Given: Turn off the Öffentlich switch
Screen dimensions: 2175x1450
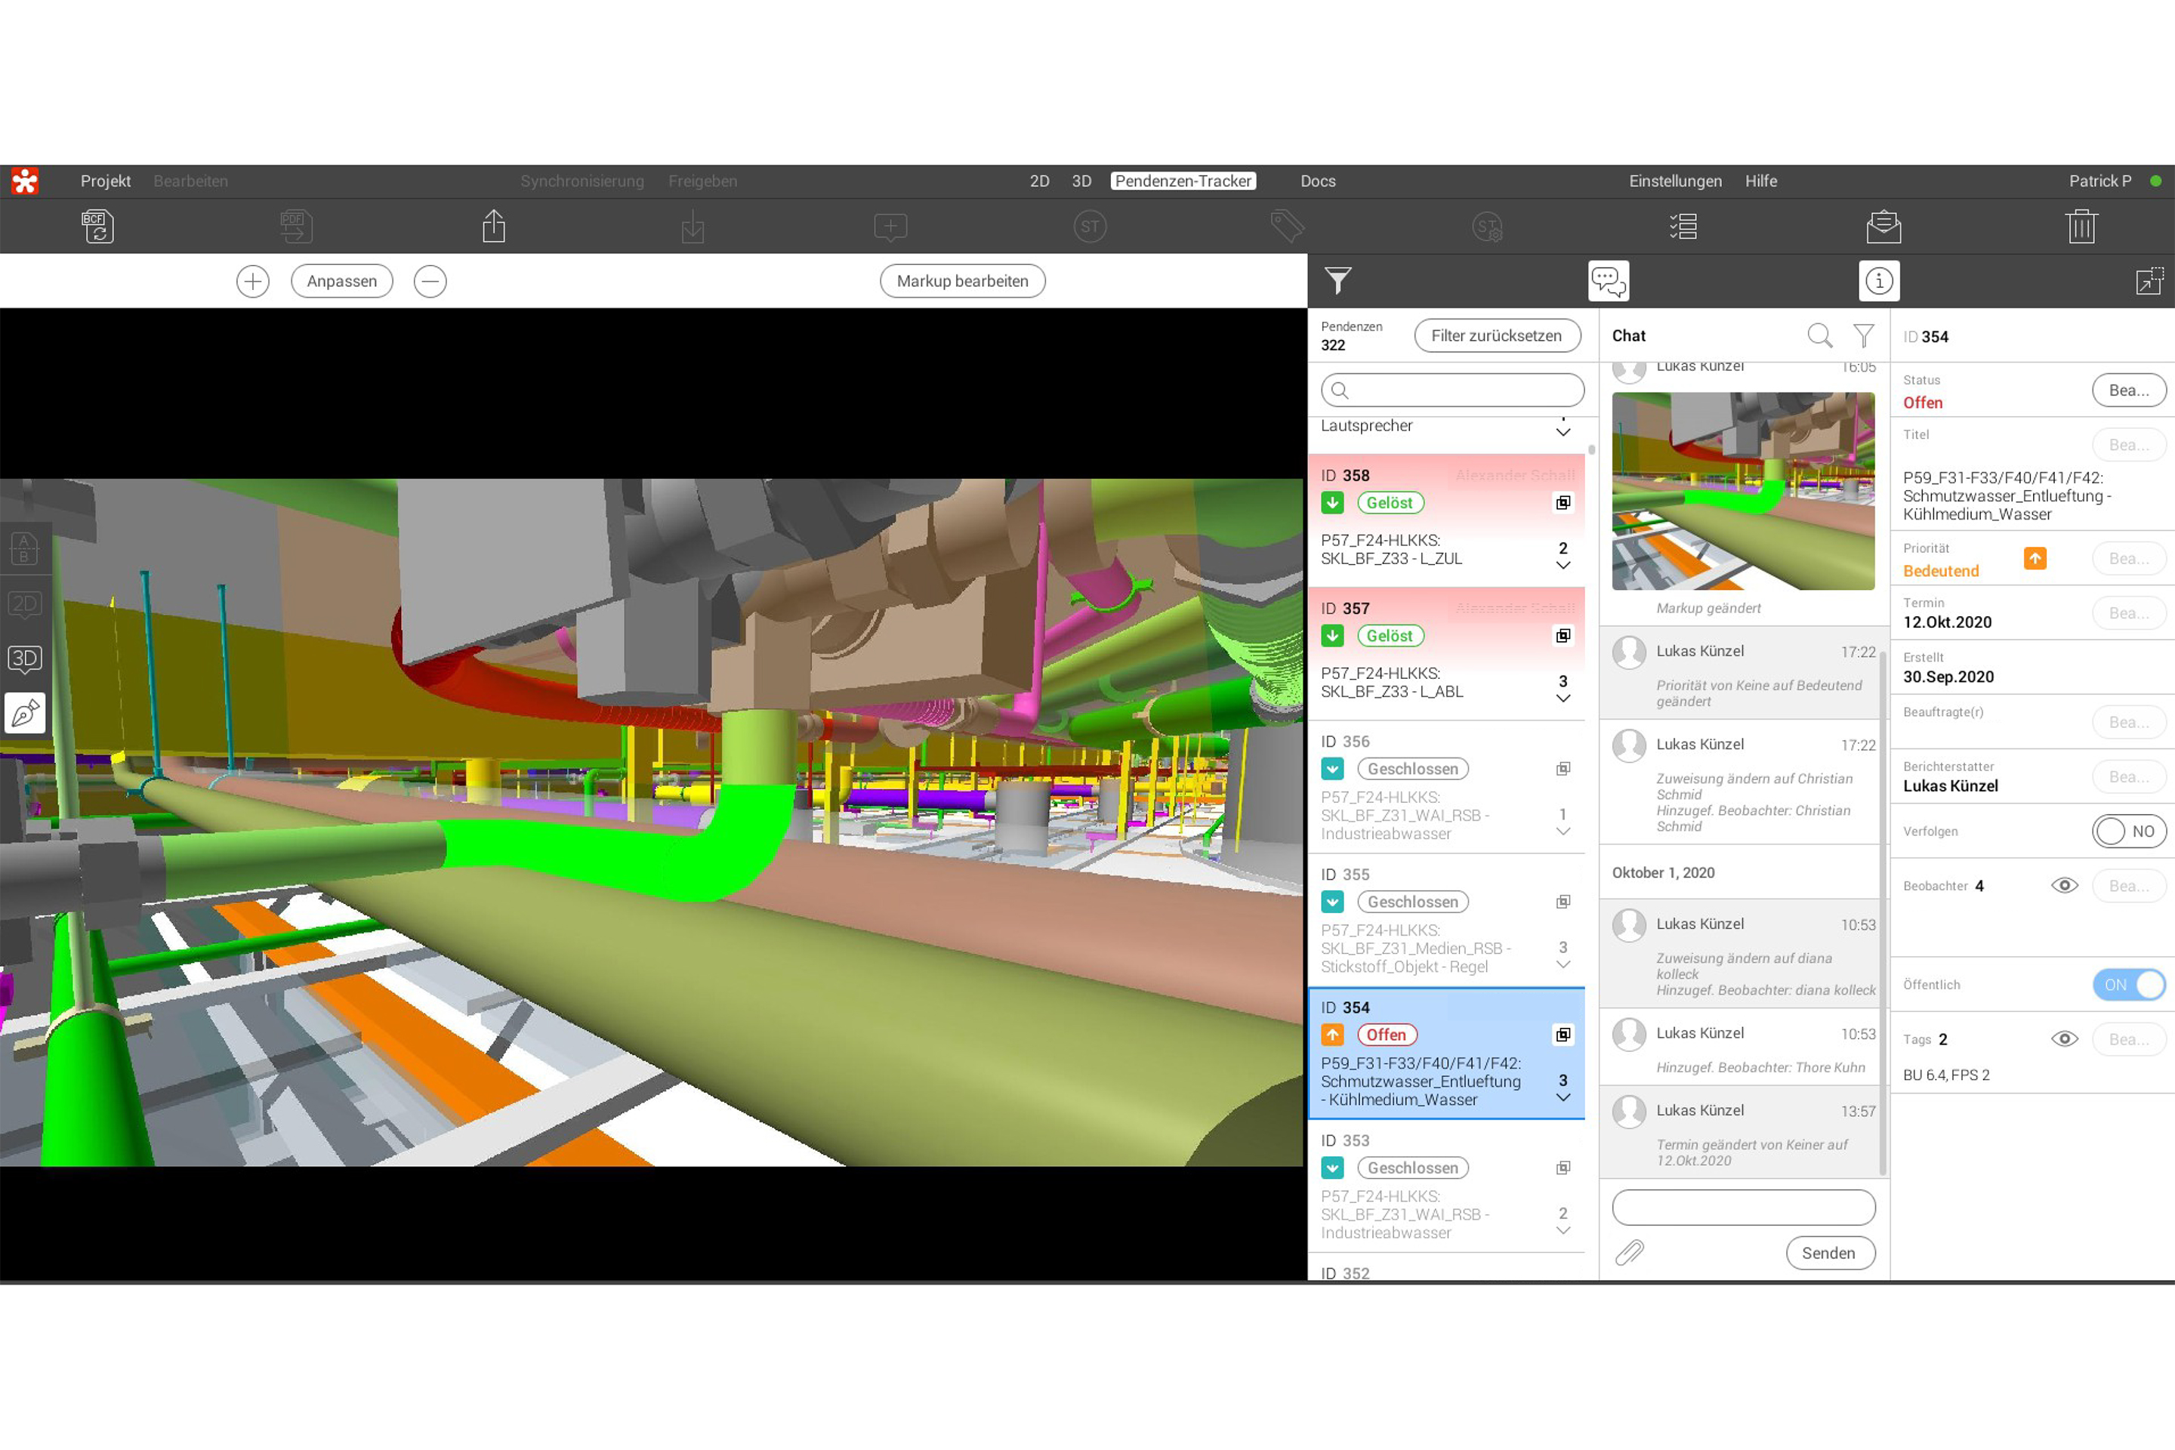Looking at the screenshot, I should pos(2128,985).
